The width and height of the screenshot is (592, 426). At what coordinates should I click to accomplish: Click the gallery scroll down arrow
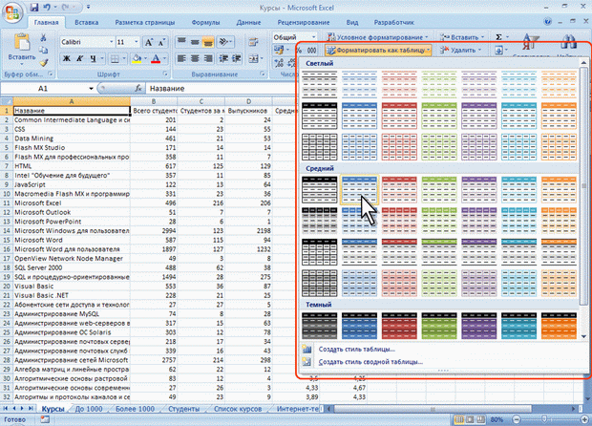coord(583,336)
